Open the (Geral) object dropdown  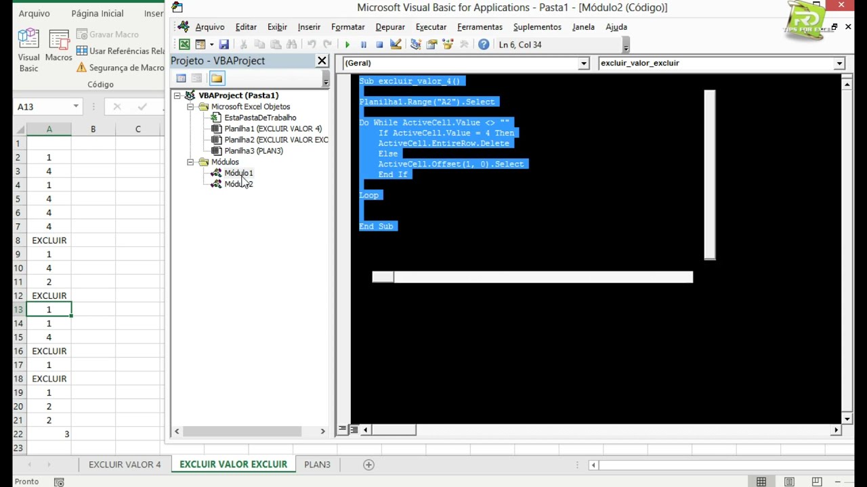583,63
